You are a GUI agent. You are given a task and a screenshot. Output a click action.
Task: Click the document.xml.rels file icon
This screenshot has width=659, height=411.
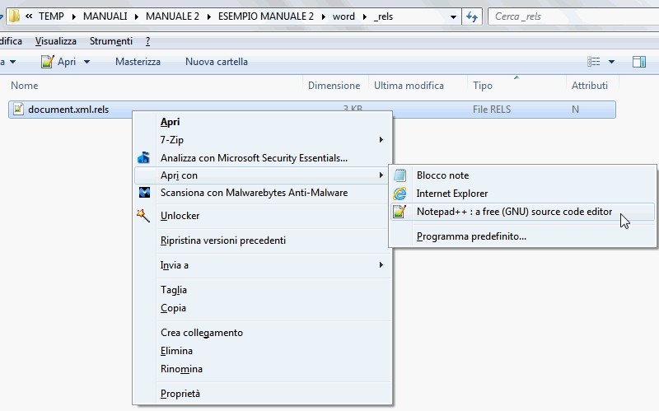pyautogui.click(x=18, y=109)
